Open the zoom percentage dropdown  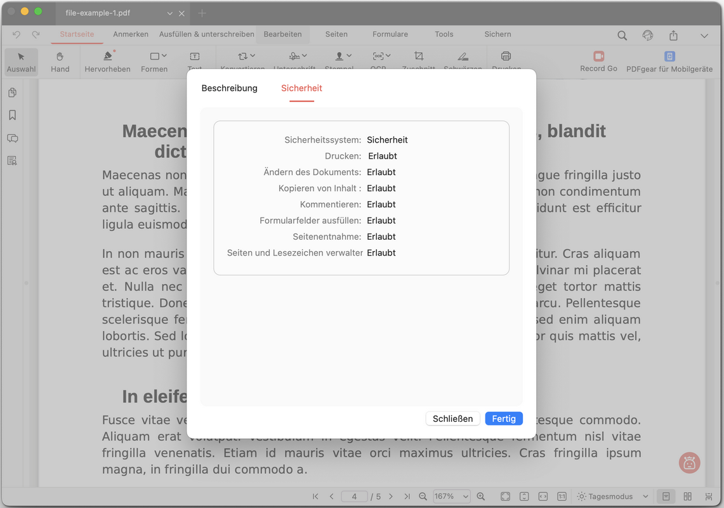pyautogui.click(x=451, y=497)
